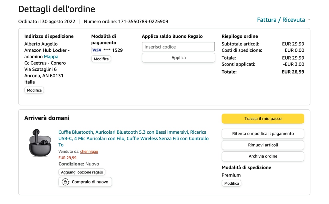This screenshot has height=204, width=329.
Task: Click the Visa card logo icon
Action: (x=97, y=50)
